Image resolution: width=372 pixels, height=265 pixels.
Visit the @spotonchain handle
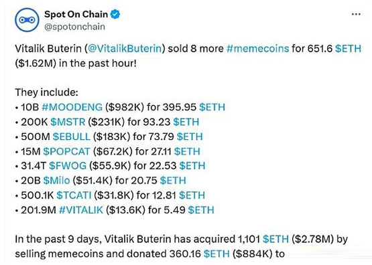coord(74,27)
